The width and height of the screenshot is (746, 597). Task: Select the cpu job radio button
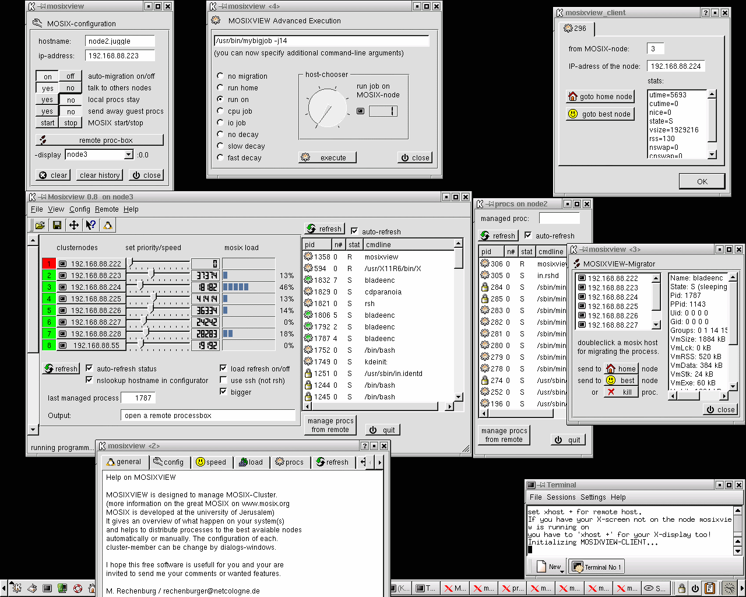click(220, 111)
